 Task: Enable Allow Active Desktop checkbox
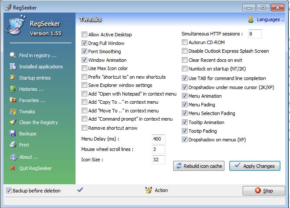(84, 35)
